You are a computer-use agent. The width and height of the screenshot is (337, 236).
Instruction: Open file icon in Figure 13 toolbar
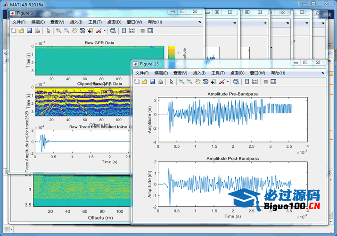[144, 82]
